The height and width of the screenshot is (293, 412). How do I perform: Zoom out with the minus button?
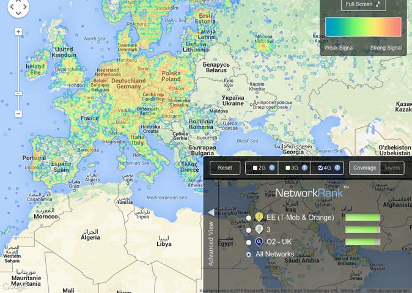click(x=18, y=114)
